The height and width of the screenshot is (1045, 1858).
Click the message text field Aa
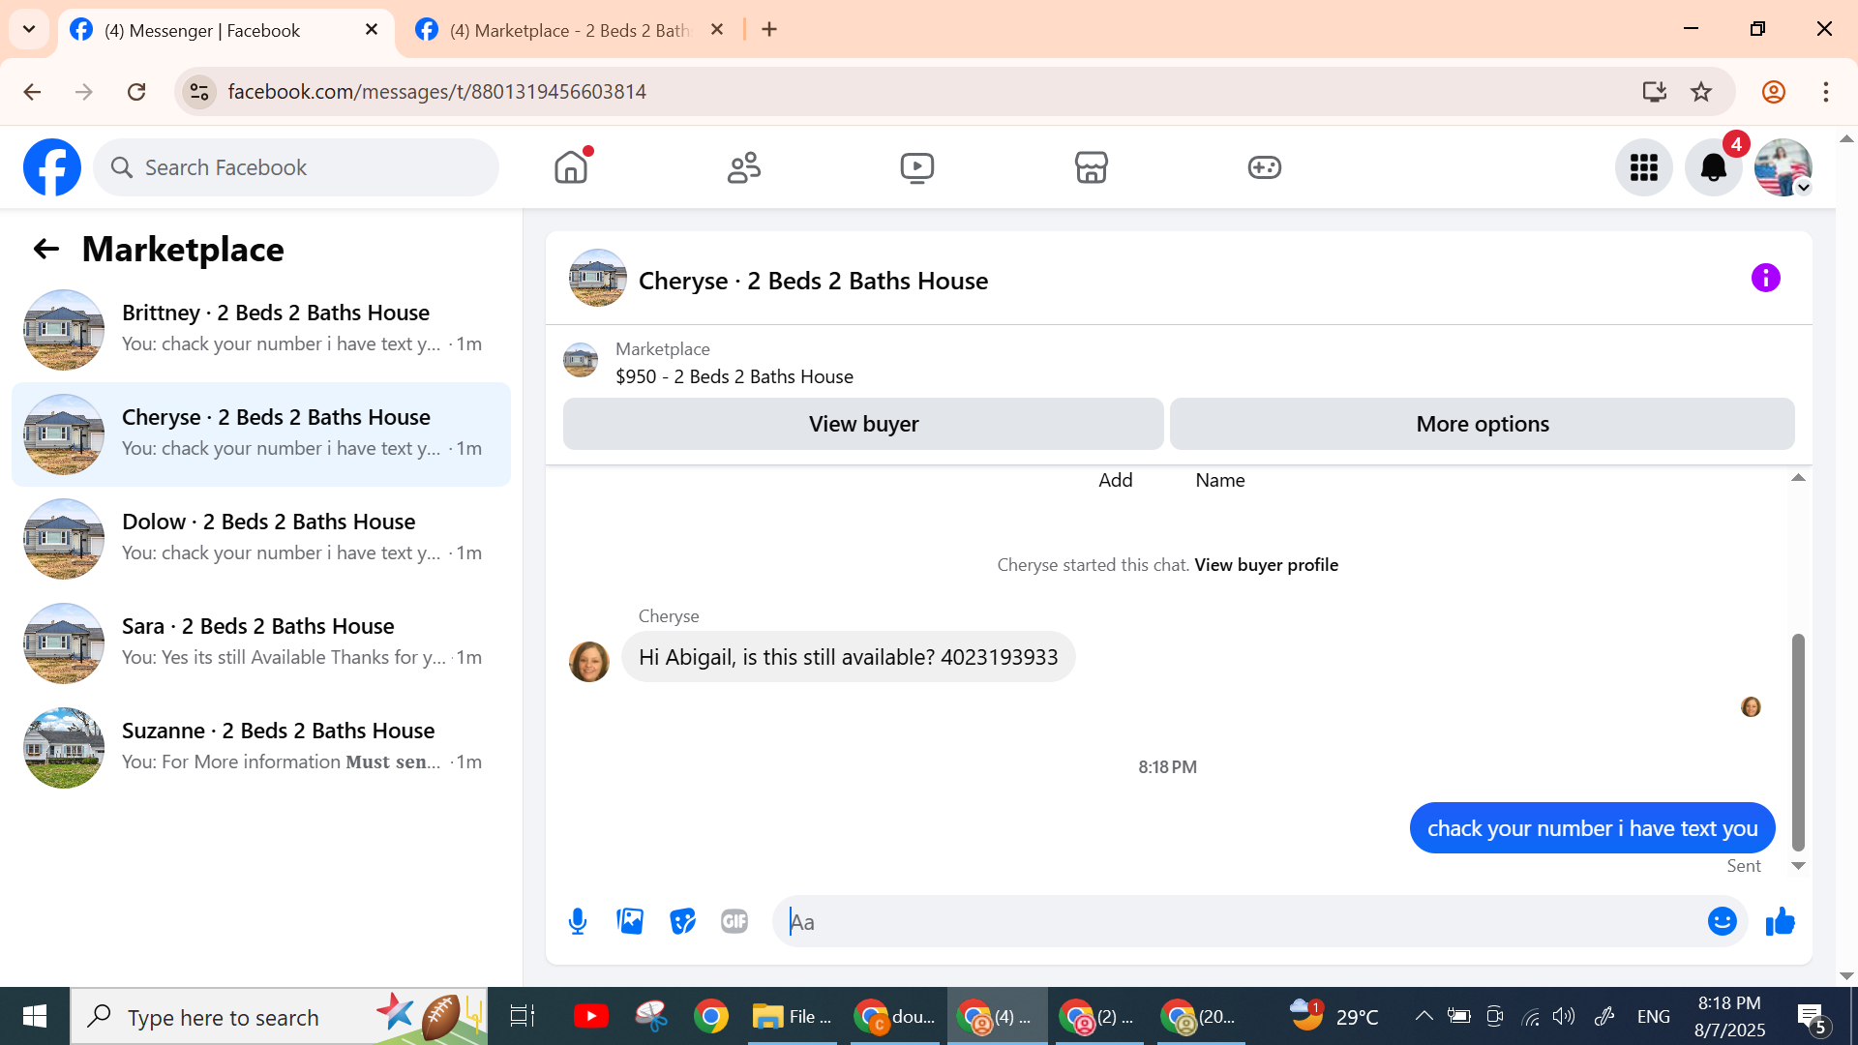point(1239,921)
